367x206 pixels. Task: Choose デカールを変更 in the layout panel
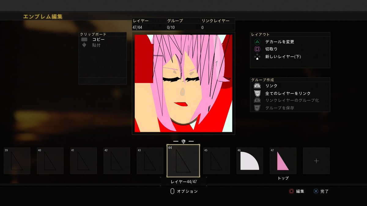tap(280, 42)
